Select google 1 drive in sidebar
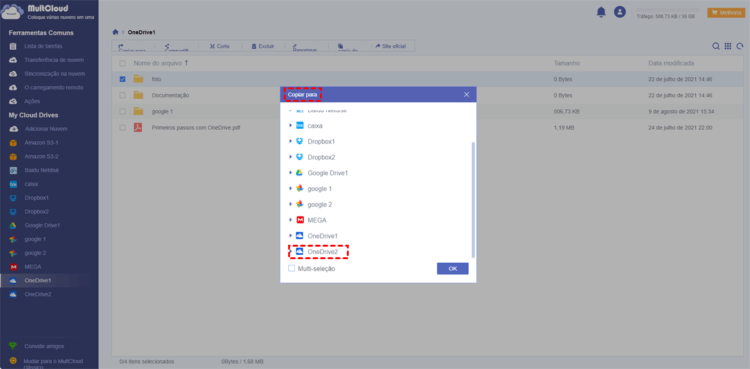Screen dimensions: 750x369 tap(35, 239)
